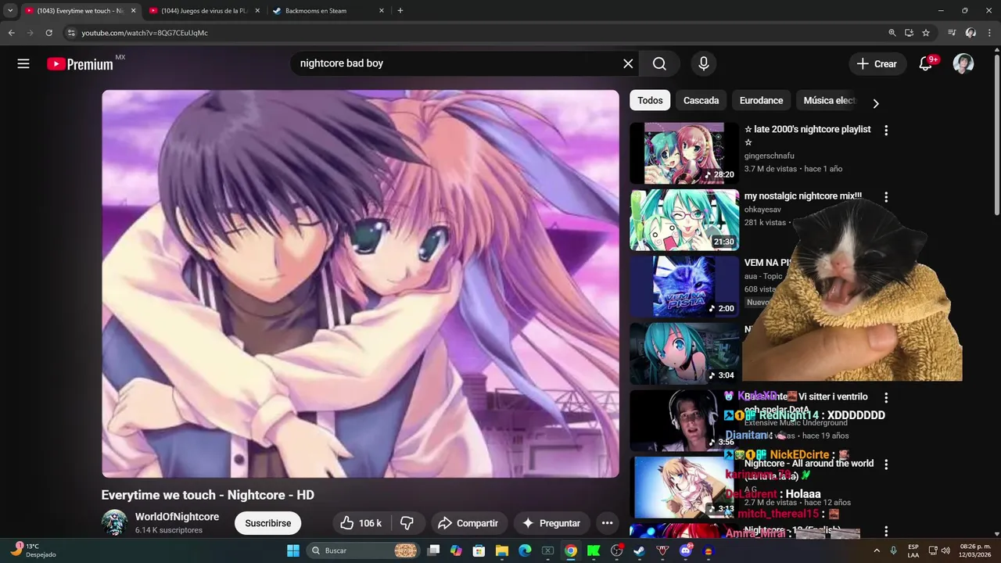Clear the search text with the X
Viewport: 1001px width, 563px height.
[628, 64]
